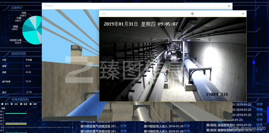The width and height of the screenshot is (269, 133).
Task: Click the 井盖 144个 pie label
Action: [18, 19]
